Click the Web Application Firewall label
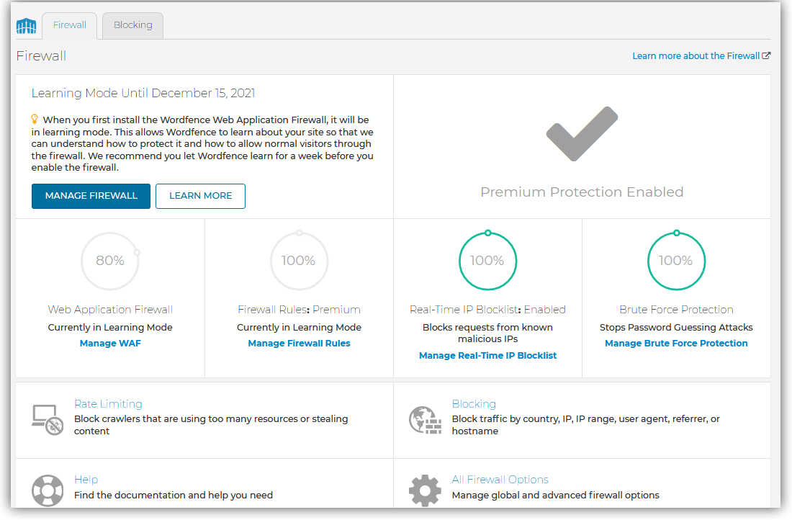Screen dimensions: 792x520 [x=110, y=309]
